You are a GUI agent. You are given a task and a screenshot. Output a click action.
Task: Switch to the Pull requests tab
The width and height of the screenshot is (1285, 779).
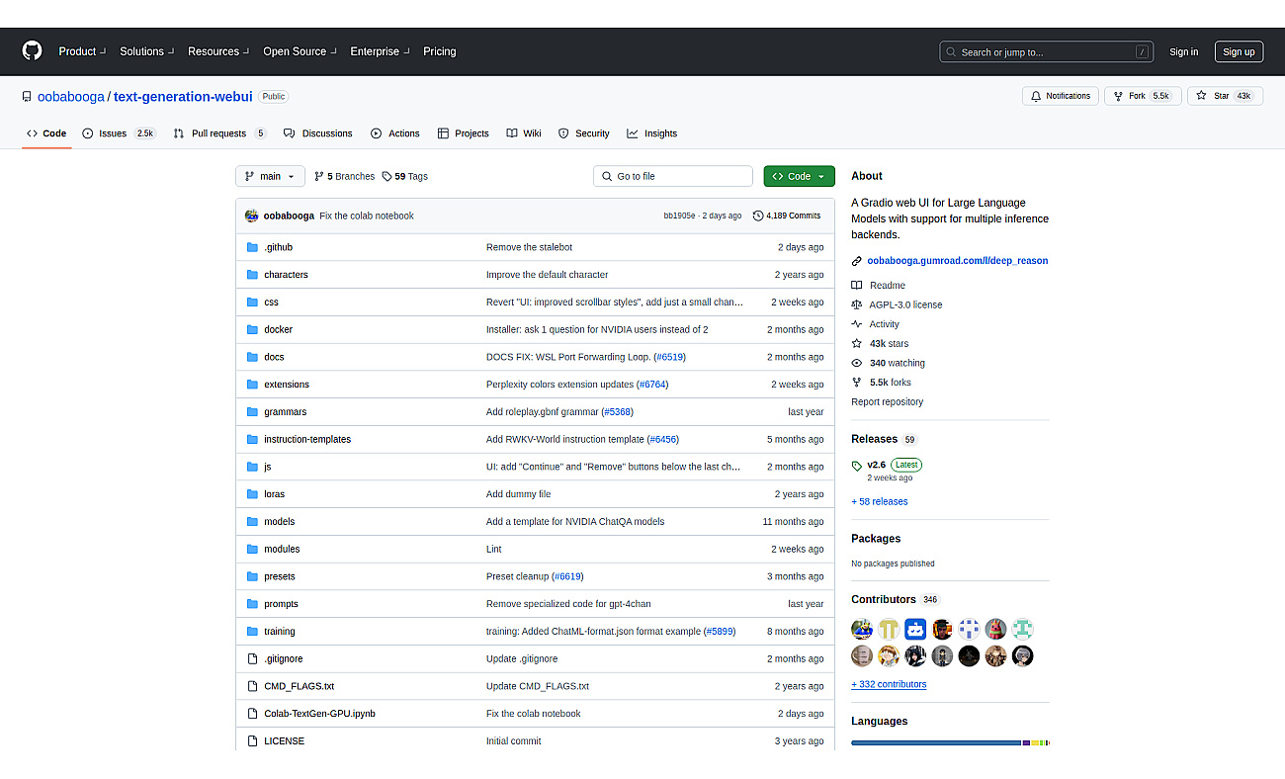click(219, 133)
